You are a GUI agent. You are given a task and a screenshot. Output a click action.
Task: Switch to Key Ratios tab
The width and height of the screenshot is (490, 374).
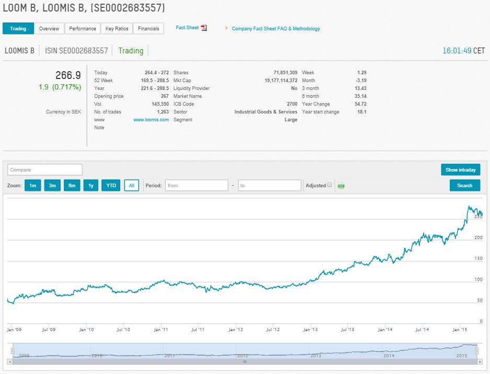coord(117,28)
